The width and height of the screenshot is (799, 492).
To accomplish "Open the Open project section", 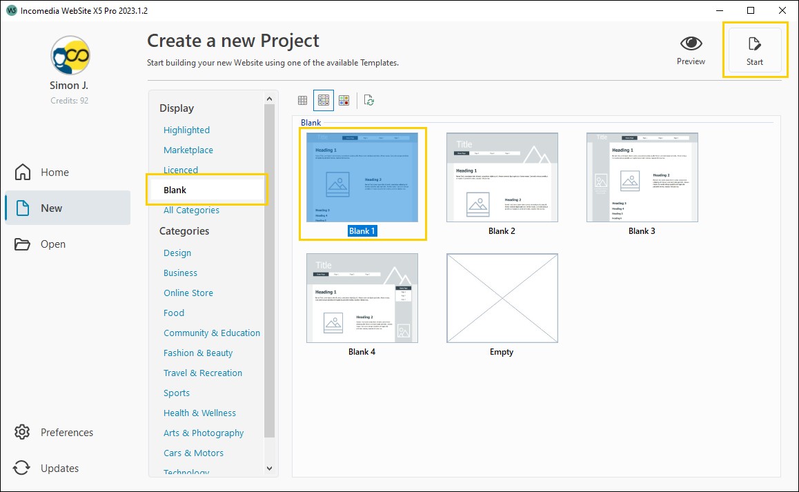I will point(53,244).
